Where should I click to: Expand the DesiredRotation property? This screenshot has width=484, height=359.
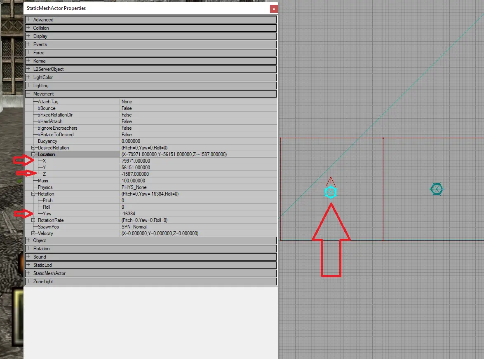pyautogui.click(x=33, y=148)
